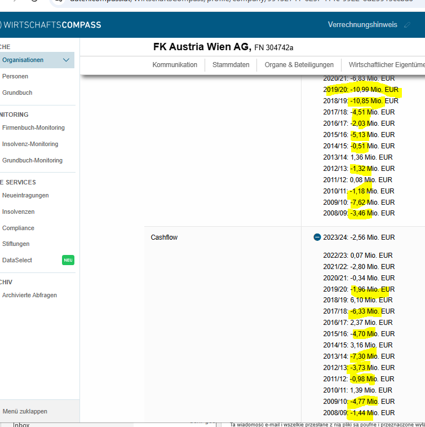Open Firmenbuch-Monitoring
This screenshot has height=427, width=425.
[x=33, y=127]
